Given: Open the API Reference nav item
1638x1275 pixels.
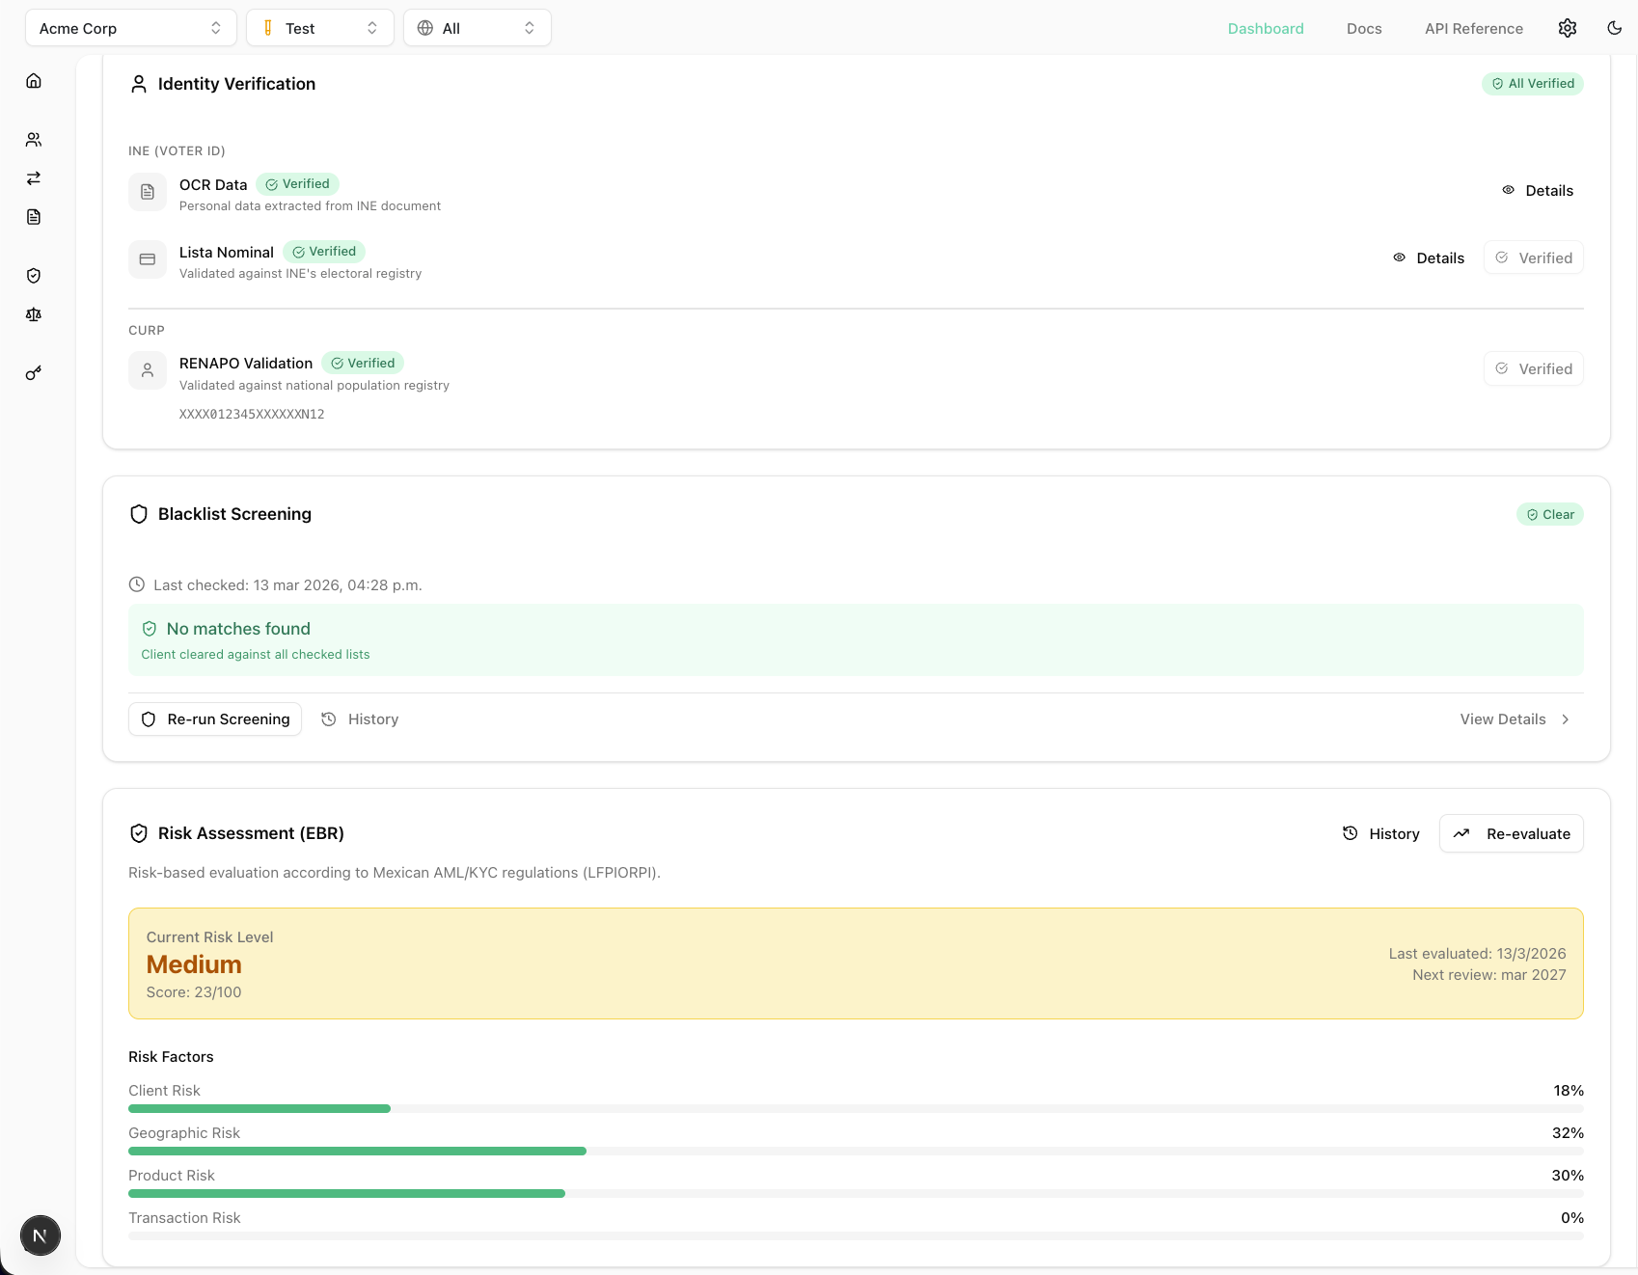Looking at the screenshot, I should click(1474, 29).
